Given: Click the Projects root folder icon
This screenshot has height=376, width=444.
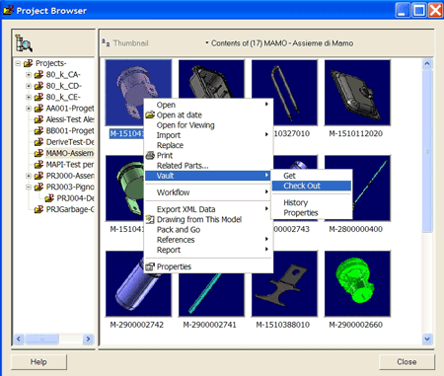Looking at the screenshot, I should click(29, 63).
